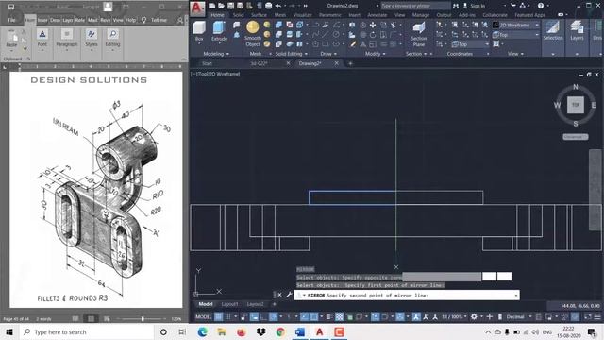
Task: Select the Box modeling tool
Action: 199,31
